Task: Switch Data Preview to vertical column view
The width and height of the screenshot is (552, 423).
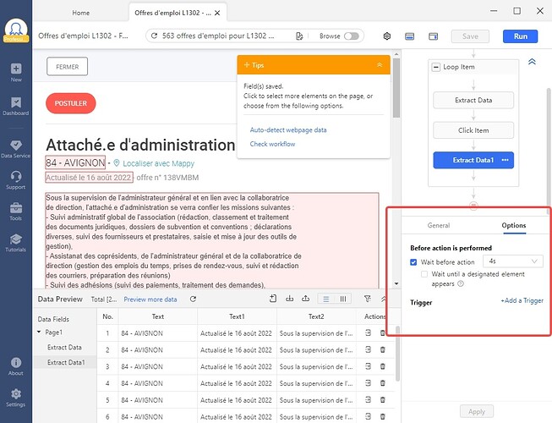Action: tap(342, 299)
